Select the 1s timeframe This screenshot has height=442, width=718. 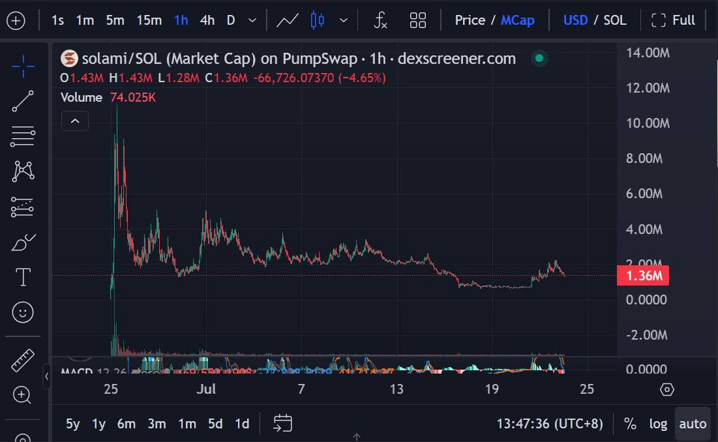tap(57, 21)
